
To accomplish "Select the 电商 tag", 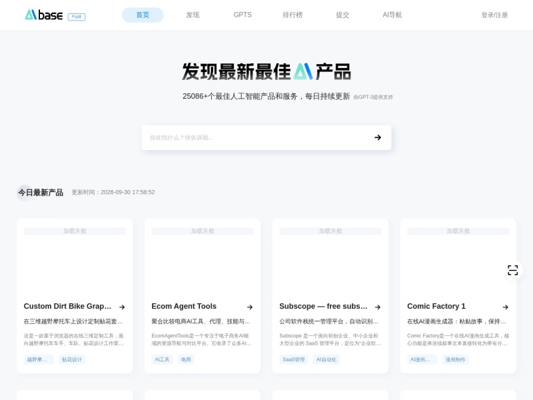I will (x=186, y=359).
